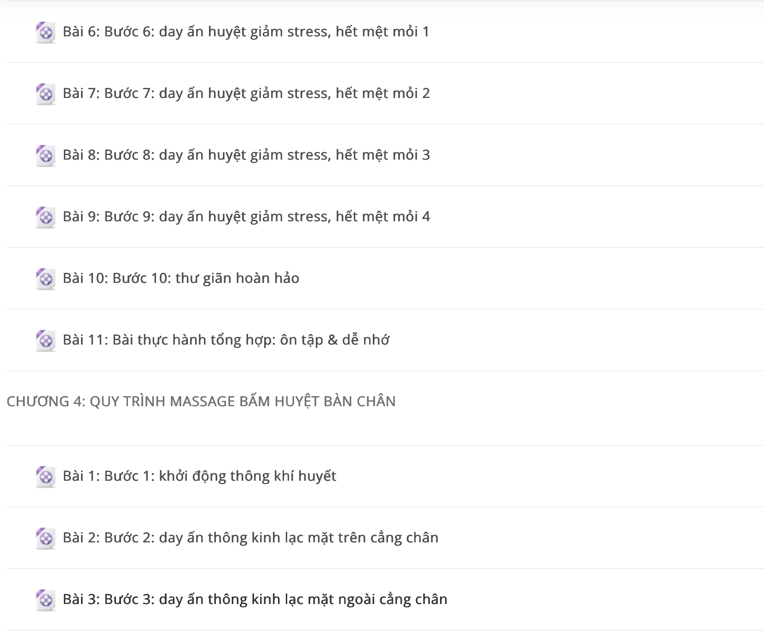Click video icon beside khởi động thông khí huyết
764x633 pixels.
[x=46, y=477]
